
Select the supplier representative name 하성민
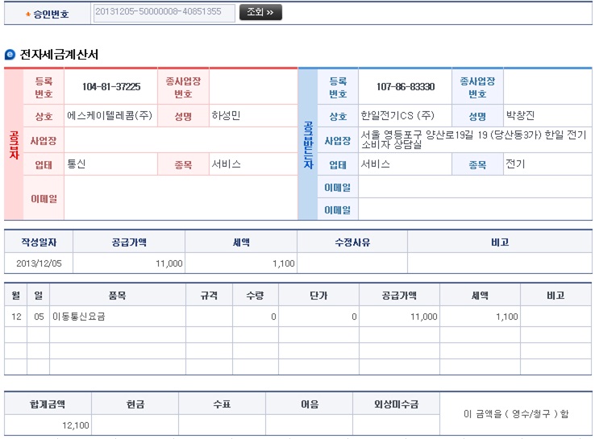coord(226,116)
